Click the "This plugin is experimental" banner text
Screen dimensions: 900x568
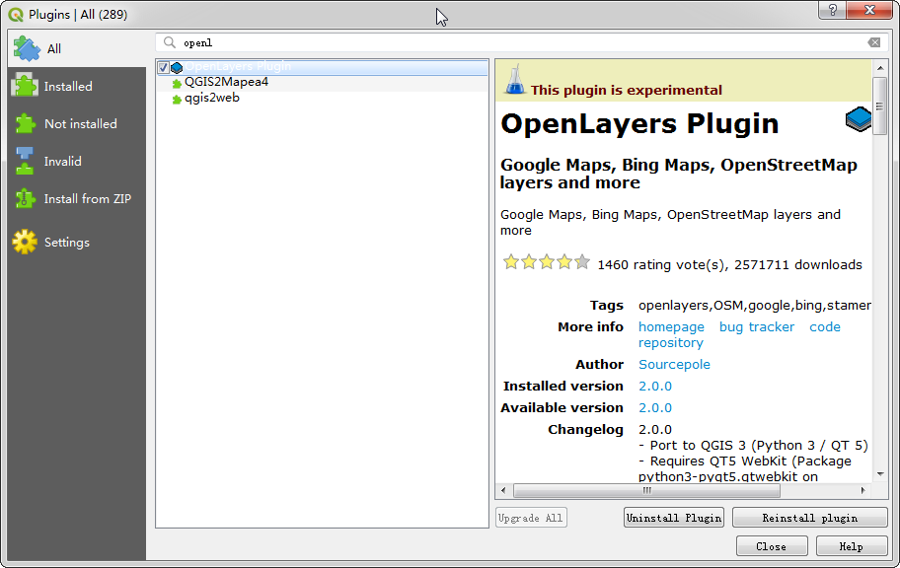point(627,90)
